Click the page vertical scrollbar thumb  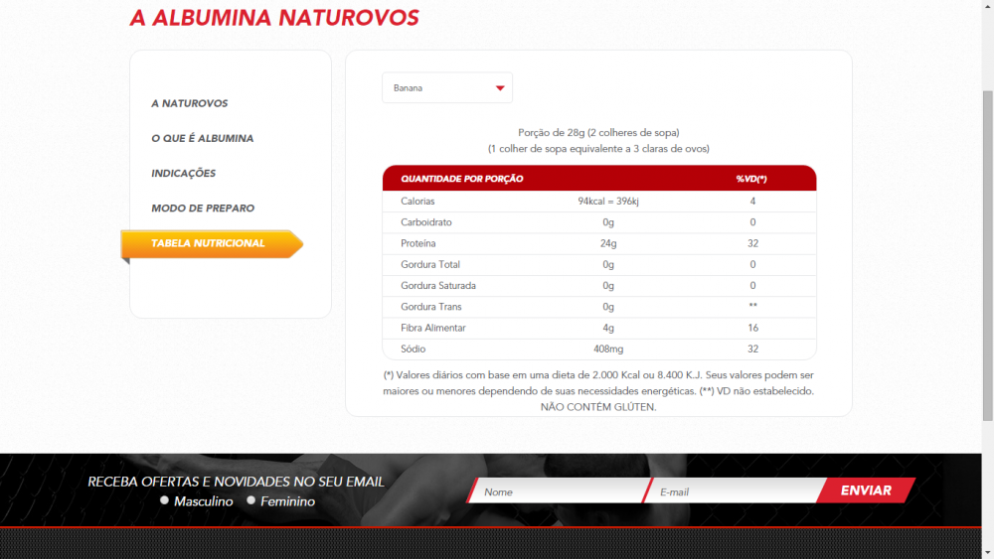click(988, 255)
